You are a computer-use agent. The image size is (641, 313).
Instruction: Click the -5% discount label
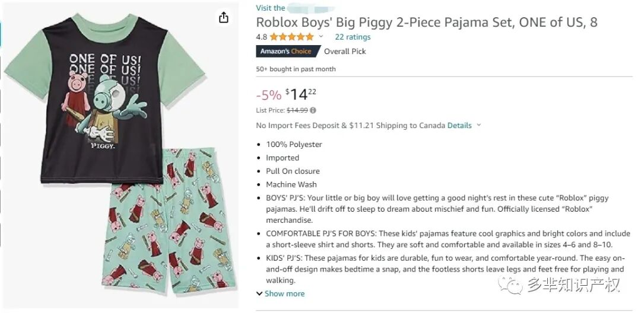coord(268,95)
